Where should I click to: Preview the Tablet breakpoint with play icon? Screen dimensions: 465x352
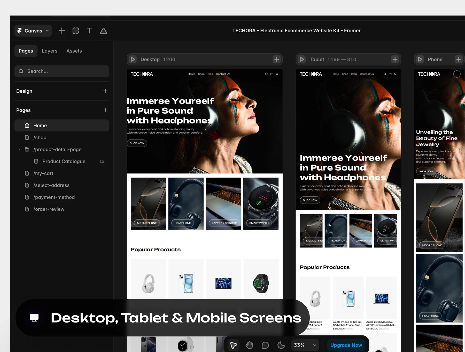click(x=302, y=60)
